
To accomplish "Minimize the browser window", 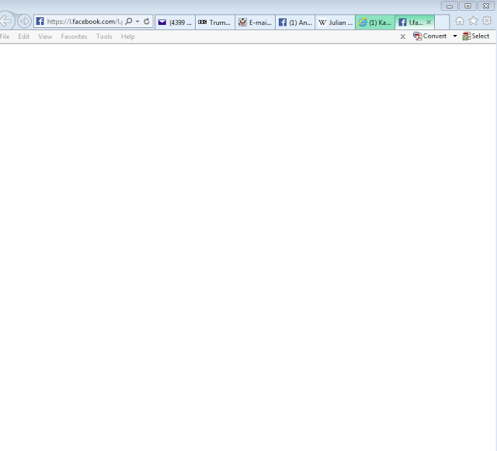I will tap(449, 6).
